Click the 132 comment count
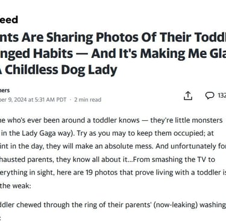226x221 pixels. [x=222, y=95]
